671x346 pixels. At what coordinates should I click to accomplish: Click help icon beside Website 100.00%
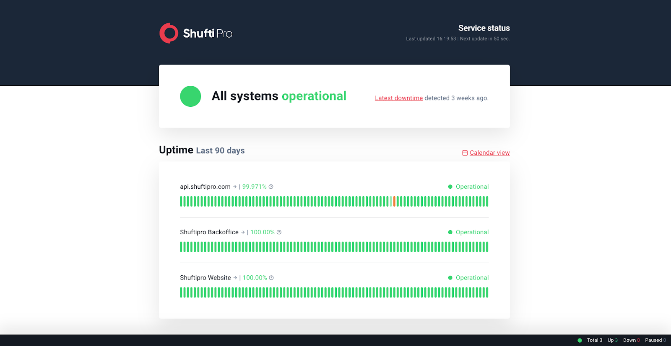point(271,278)
